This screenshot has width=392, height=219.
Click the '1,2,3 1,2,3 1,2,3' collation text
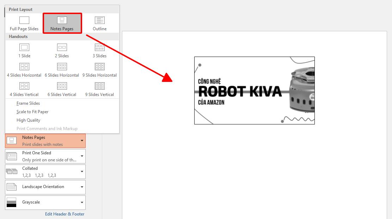click(x=39, y=175)
